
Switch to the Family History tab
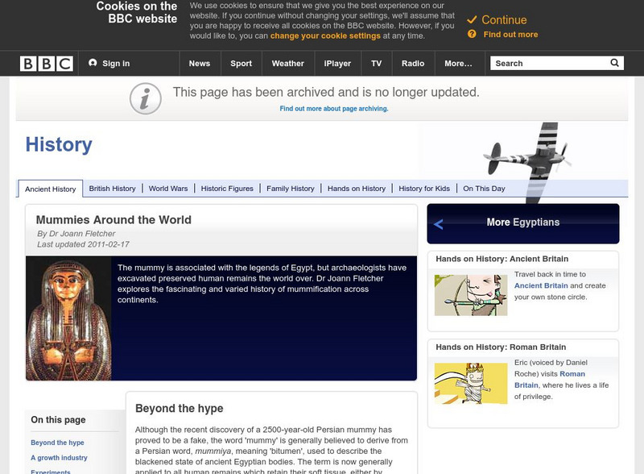(x=291, y=189)
